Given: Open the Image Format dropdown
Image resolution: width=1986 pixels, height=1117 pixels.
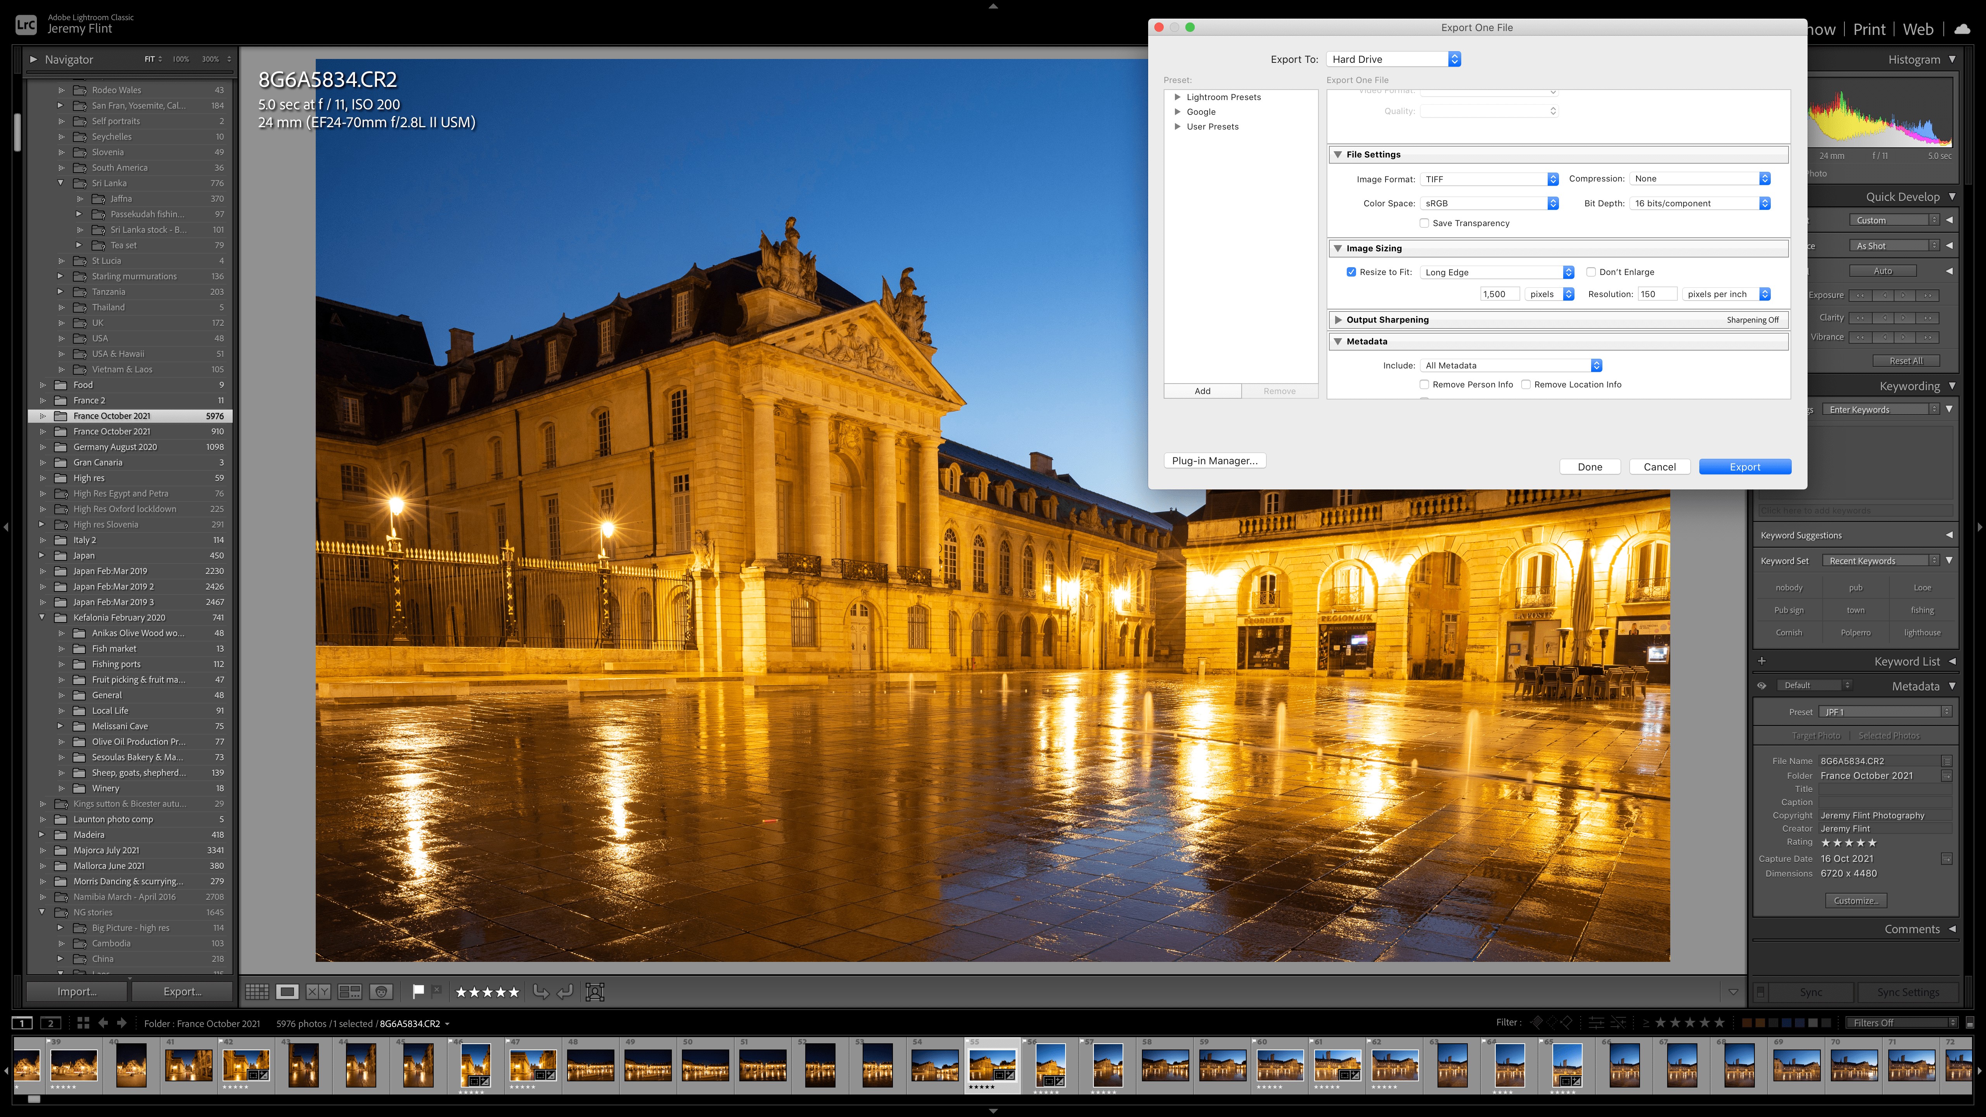Looking at the screenshot, I should click(1489, 179).
